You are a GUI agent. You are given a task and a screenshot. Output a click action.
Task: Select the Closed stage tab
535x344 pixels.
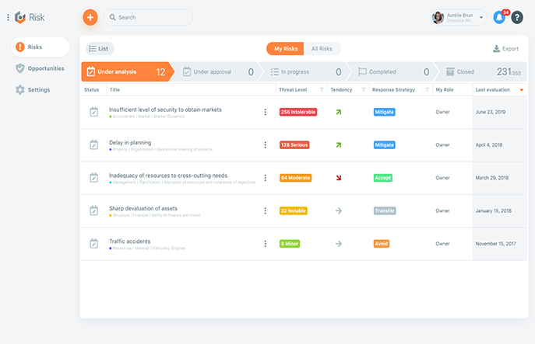481,71
